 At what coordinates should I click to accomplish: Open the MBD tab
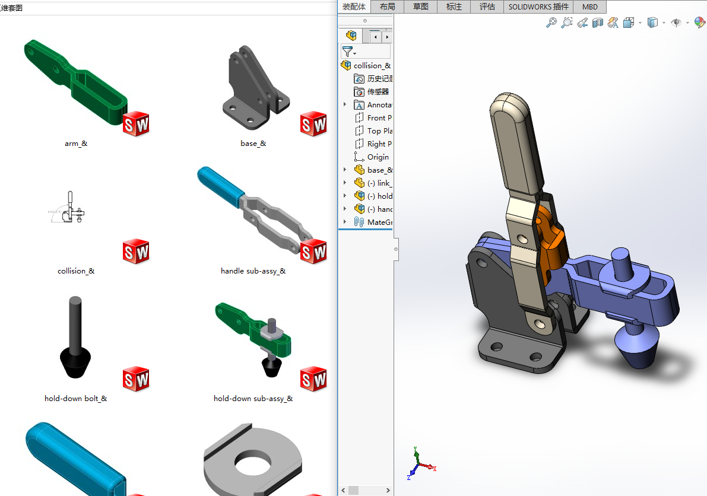(x=590, y=7)
